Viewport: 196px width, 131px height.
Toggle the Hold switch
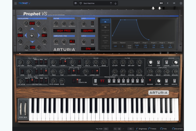tap(166, 81)
